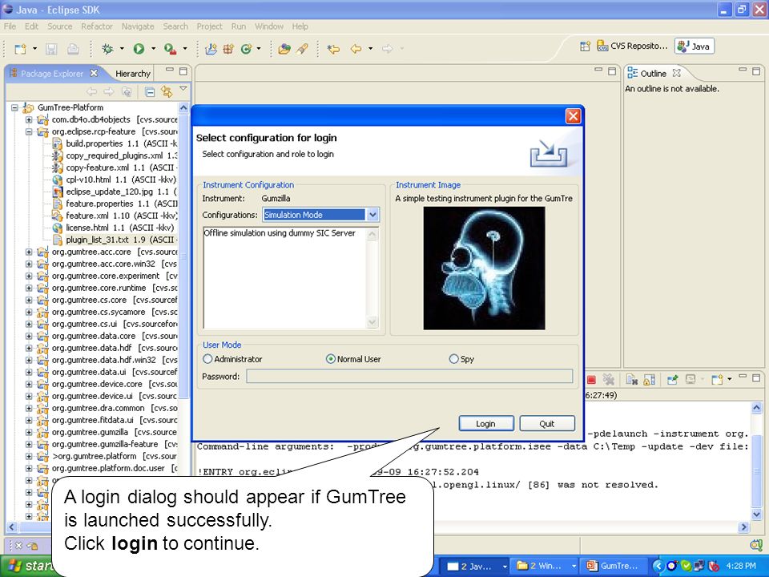Viewport: 769px width, 577px height.
Task: Click the Debug bug icon
Action: point(107,49)
